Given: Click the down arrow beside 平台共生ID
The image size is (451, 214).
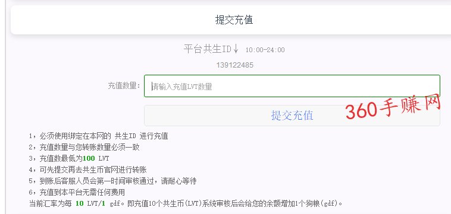Looking at the screenshot, I should [236, 49].
